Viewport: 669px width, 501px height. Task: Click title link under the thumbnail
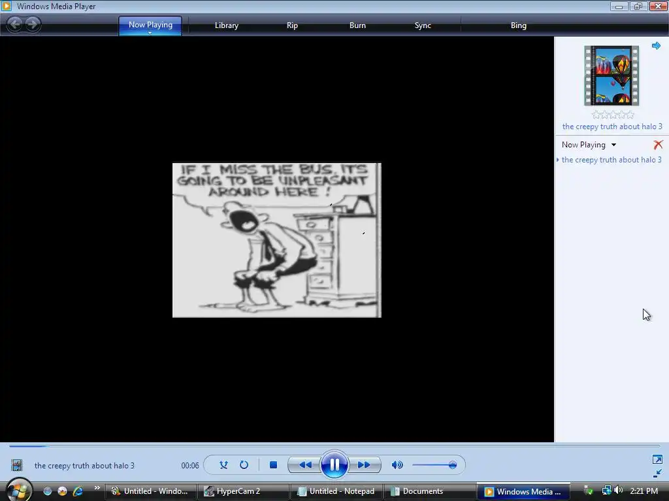(612, 127)
